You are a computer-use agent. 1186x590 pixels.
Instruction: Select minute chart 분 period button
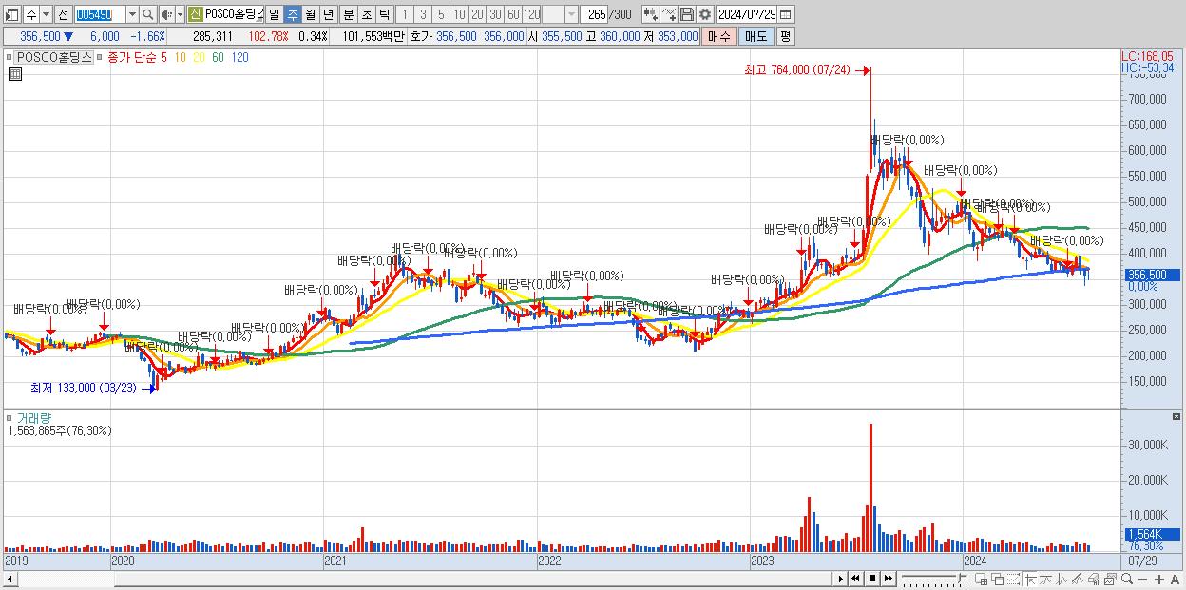click(x=349, y=14)
